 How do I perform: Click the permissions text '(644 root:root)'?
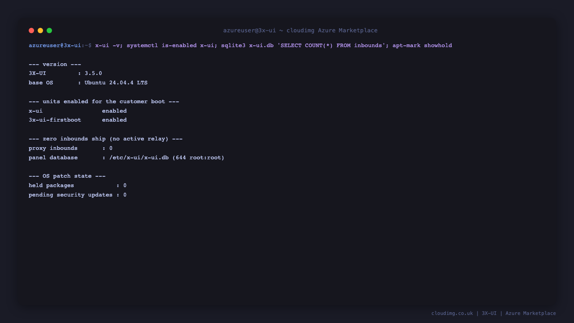198,157
